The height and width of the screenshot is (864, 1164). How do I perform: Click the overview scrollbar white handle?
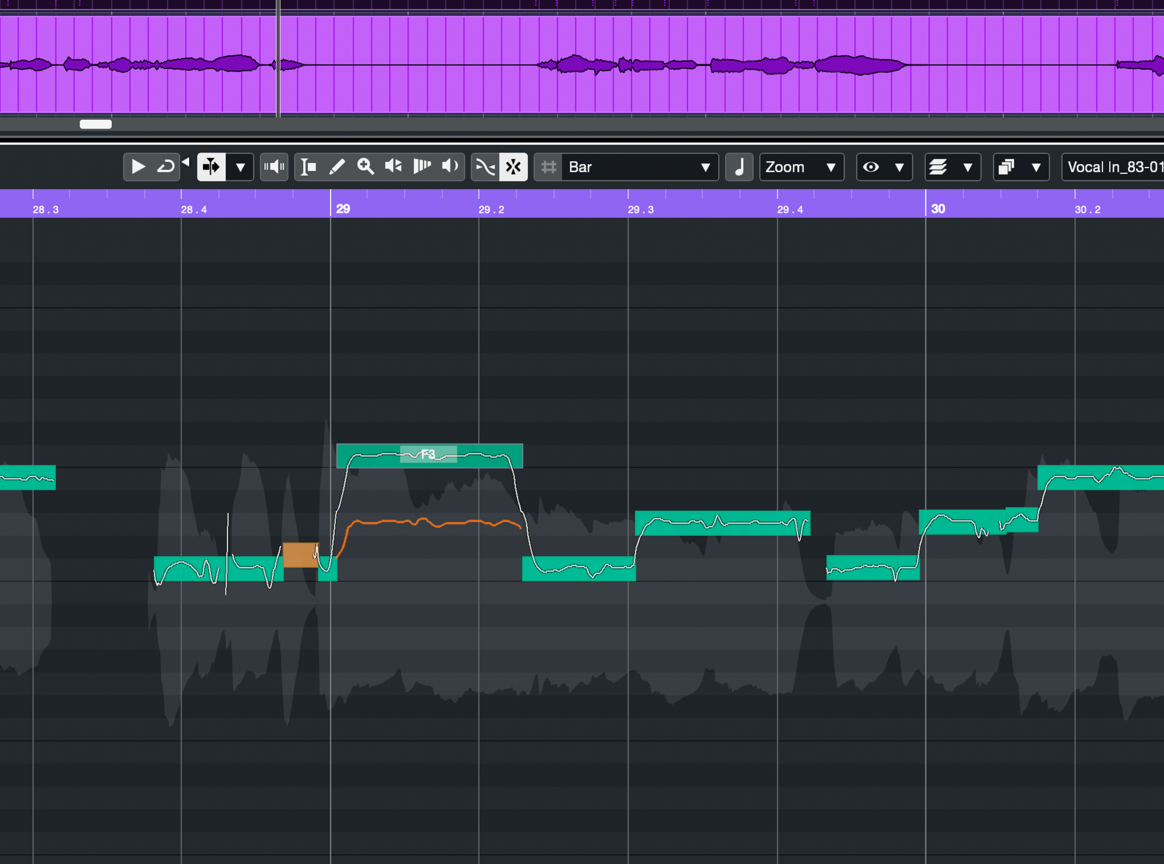pyautogui.click(x=95, y=124)
